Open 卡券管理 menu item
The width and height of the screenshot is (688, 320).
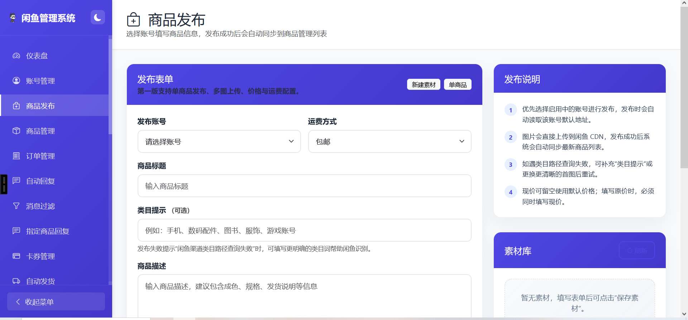[x=54, y=256]
